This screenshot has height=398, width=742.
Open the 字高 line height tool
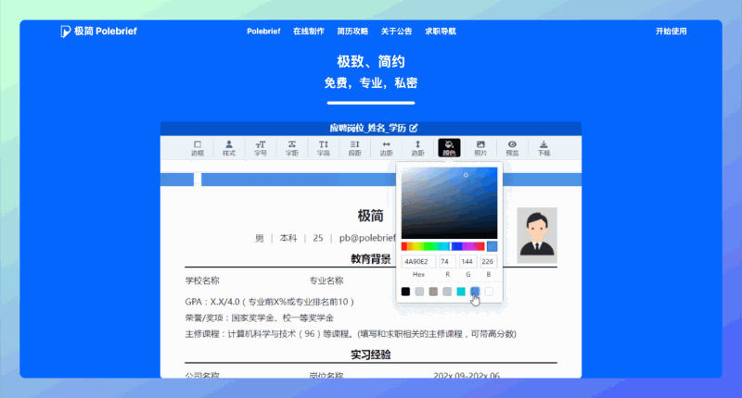[323, 148]
